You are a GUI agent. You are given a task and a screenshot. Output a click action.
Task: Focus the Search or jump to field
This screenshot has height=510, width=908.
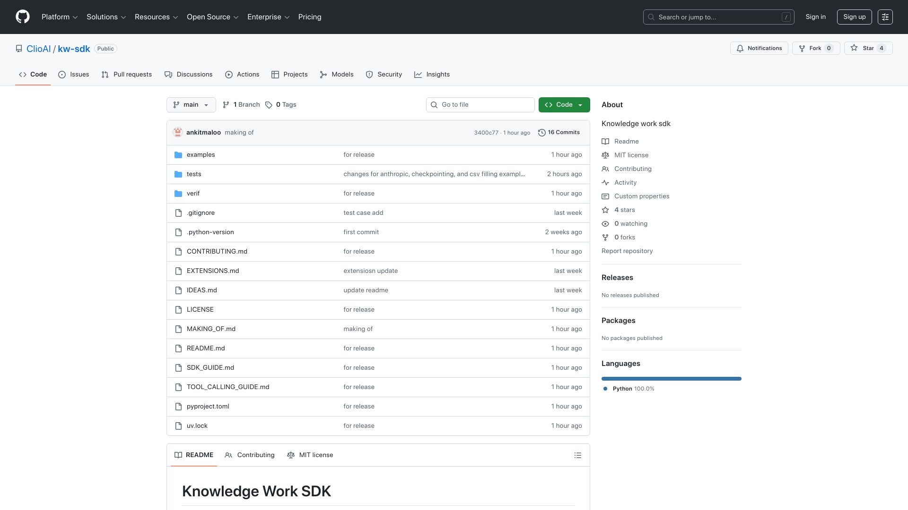(x=718, y=17)
